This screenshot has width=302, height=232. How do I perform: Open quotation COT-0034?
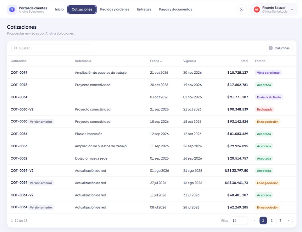[19, 97]
